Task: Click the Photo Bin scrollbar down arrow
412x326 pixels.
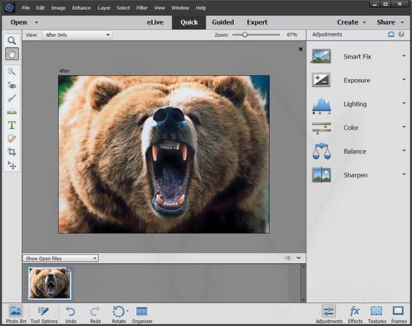Action: pos(303,299)
